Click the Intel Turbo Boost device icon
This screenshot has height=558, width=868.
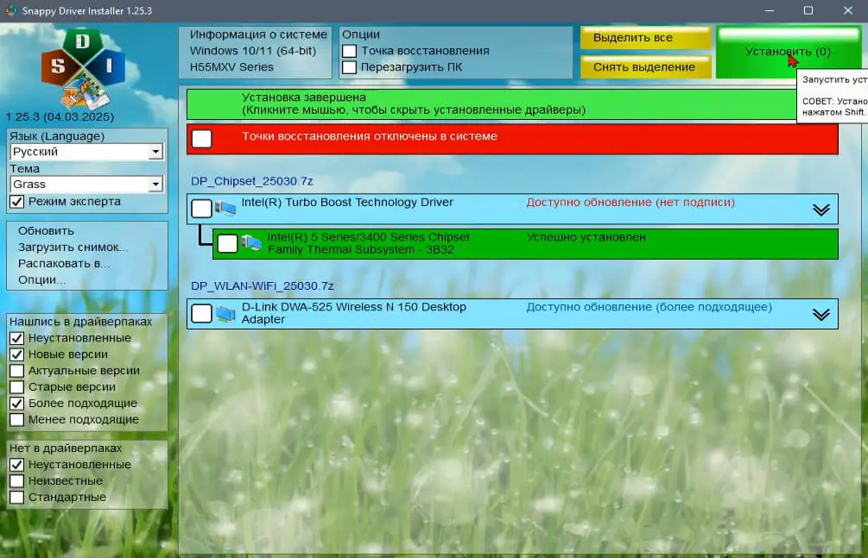[x=225, y=209]
